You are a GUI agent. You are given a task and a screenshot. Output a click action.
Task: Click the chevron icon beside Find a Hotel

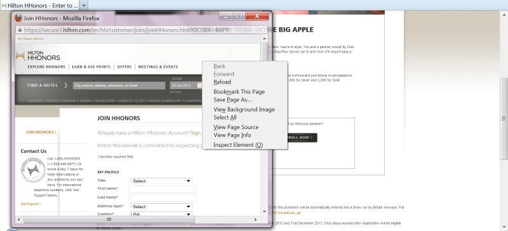coord(65,85)
